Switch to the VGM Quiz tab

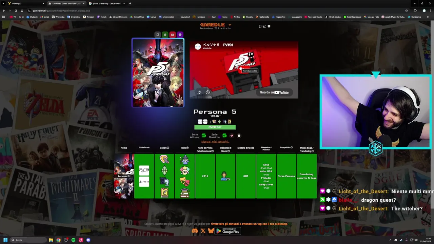pyautogui.click(x=26, y=3)
